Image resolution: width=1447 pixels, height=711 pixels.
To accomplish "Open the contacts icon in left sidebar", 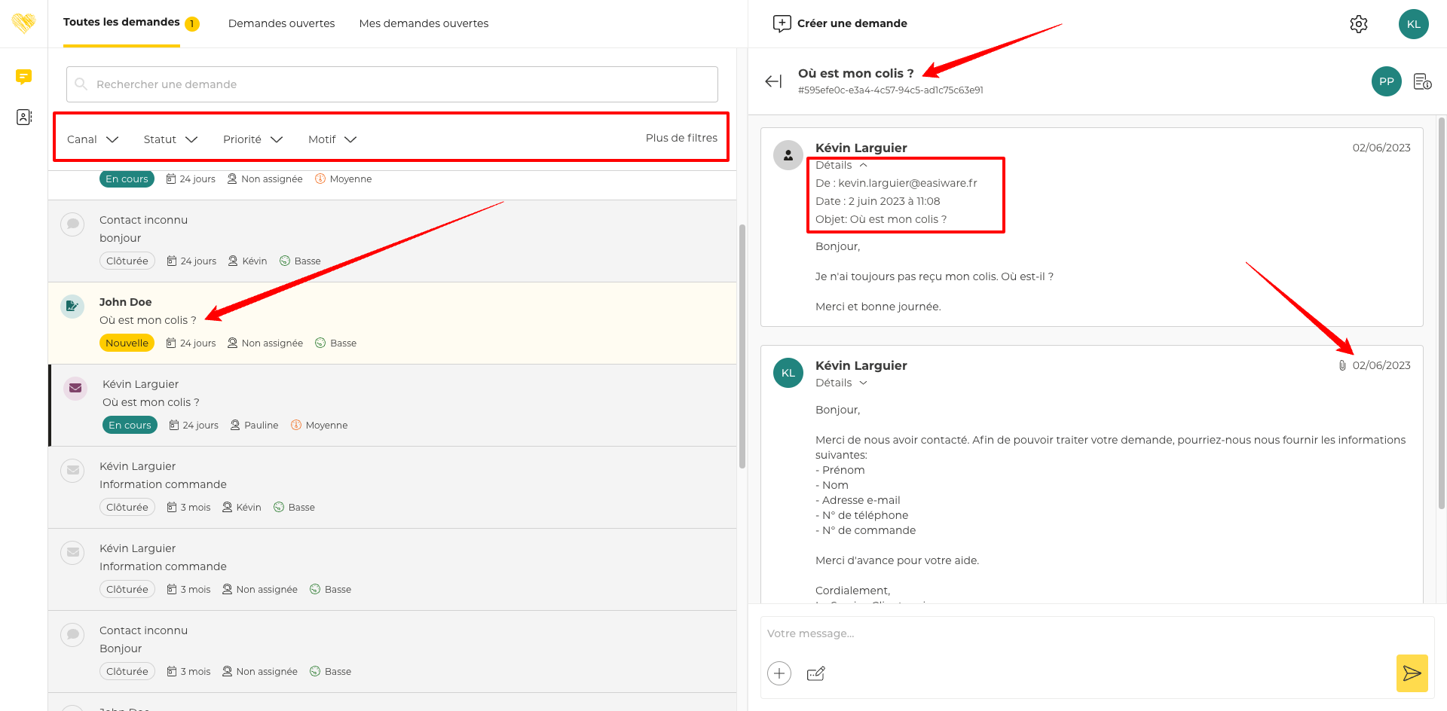I will pos(24,117).
